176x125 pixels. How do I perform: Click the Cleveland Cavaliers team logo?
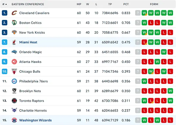[x=14, y=13]
